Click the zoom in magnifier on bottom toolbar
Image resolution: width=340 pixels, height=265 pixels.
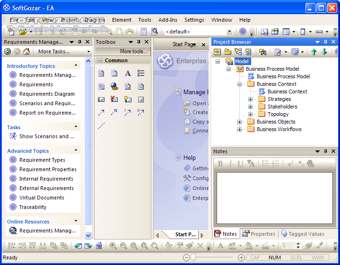click(x=113, y=246)
